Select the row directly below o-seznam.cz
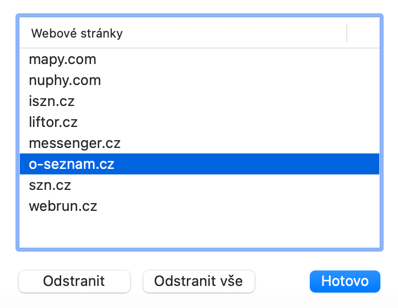The height and width of the screenshot is (308, 398). [50, 185]
